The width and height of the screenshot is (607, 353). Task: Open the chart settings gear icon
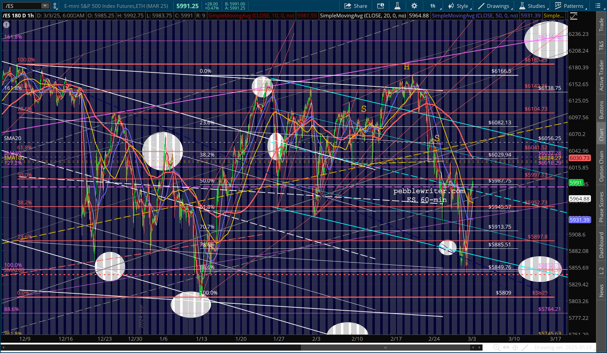414,6
